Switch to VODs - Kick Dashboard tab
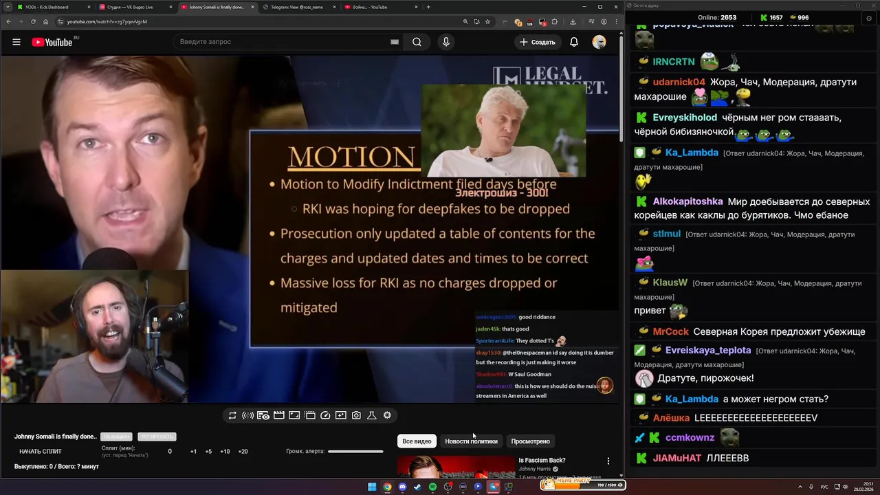The height and width of the screenshot is (495, 880). [54, 7]
